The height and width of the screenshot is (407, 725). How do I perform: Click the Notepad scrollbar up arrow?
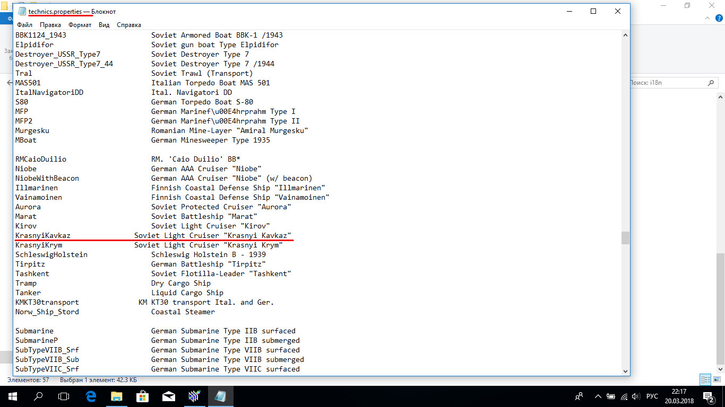pos(625,35)
